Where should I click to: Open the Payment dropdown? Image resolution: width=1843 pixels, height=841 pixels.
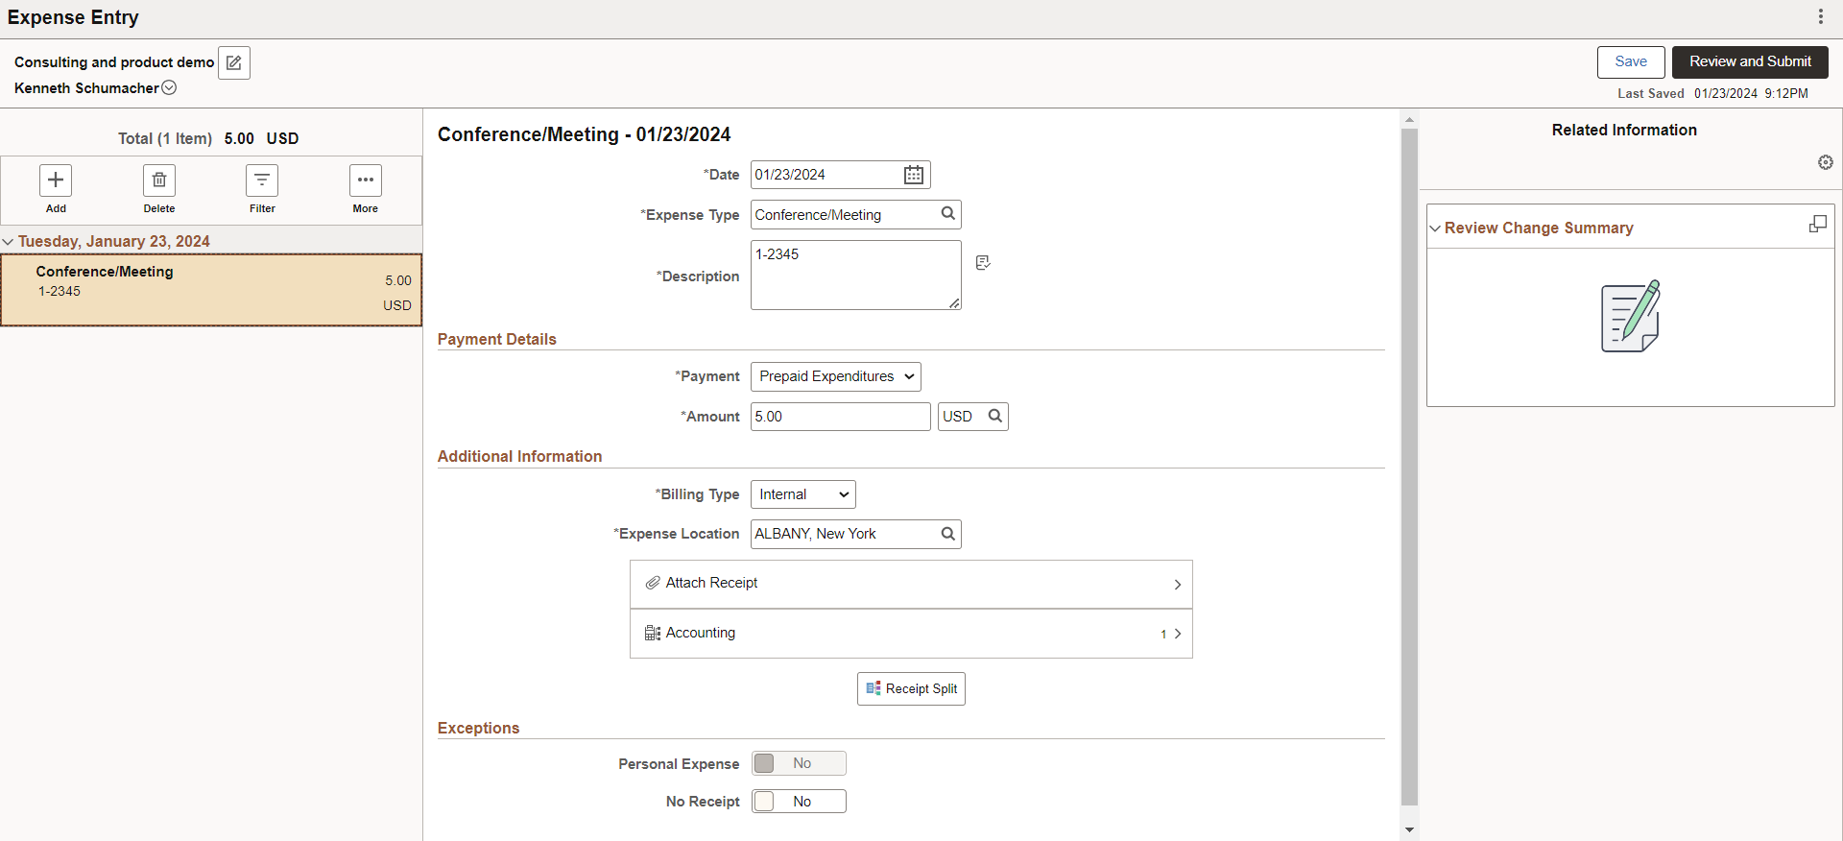[x=836, y=376]
